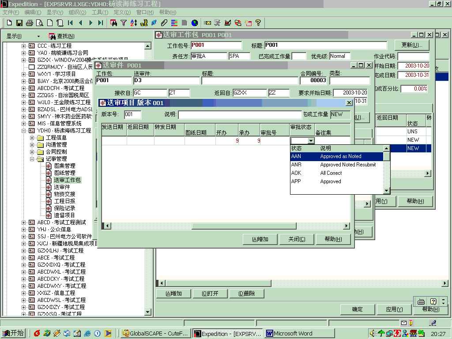
Task: Go to the previous record arrow
Action: 80,23
